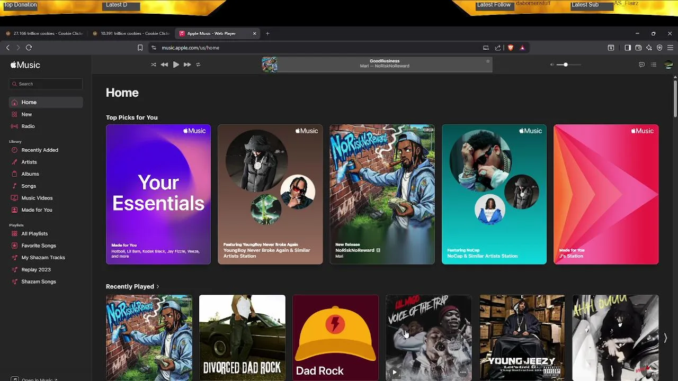
Task: Open the J's Station card
Action: [x=606, y=194]
